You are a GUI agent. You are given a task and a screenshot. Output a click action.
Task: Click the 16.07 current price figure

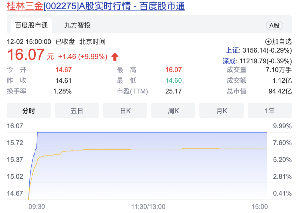26,55
